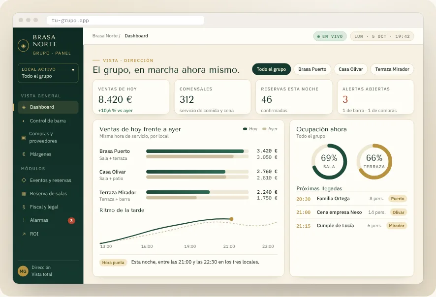Open the Alertas abiertas card
This screenshot has height=297, width=436.
coord(375,97)
